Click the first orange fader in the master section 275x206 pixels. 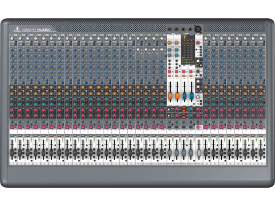pyautogui.click(x=170, y=96)
